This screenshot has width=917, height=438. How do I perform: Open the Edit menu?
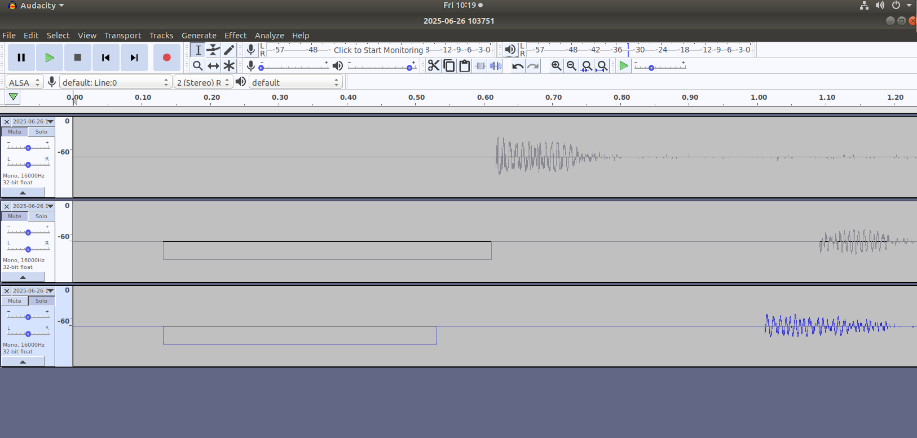click(31, 35)
